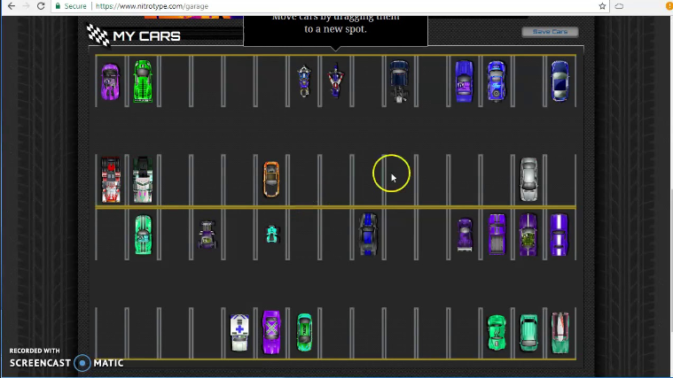Click the bright green car in the top row
673x378 pixels.
(x=142, y=81)
